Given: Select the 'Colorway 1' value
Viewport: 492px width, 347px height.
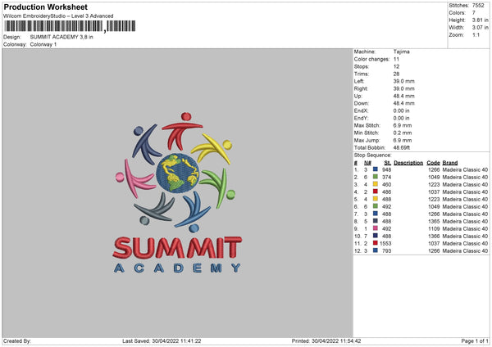Looking at the screenshot, I should click(43, 44).
